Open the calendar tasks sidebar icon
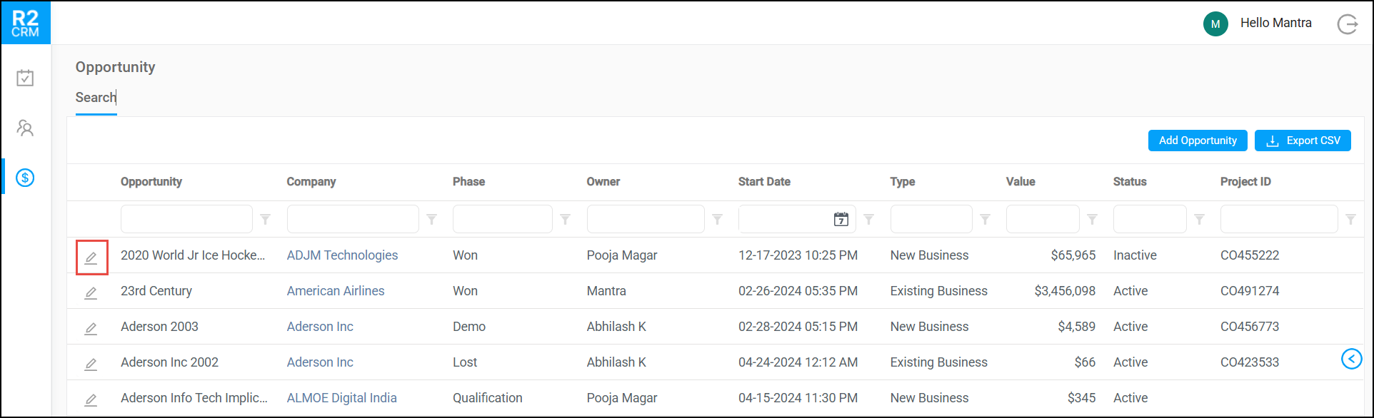The height and width of the screenshot is (418, 1374). tap(25, 78)
